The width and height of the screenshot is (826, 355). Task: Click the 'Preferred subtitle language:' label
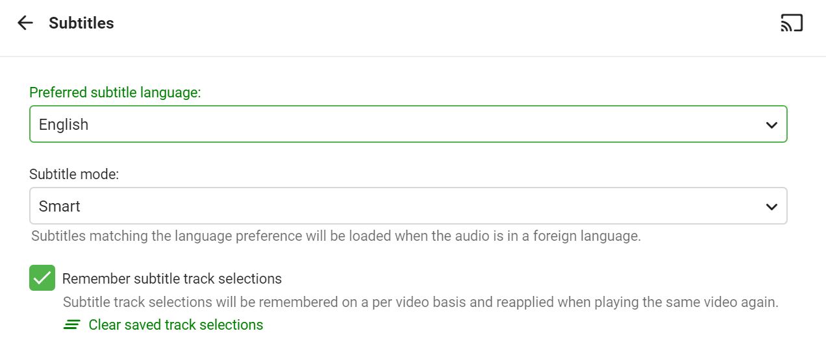(x=115, y=93)
